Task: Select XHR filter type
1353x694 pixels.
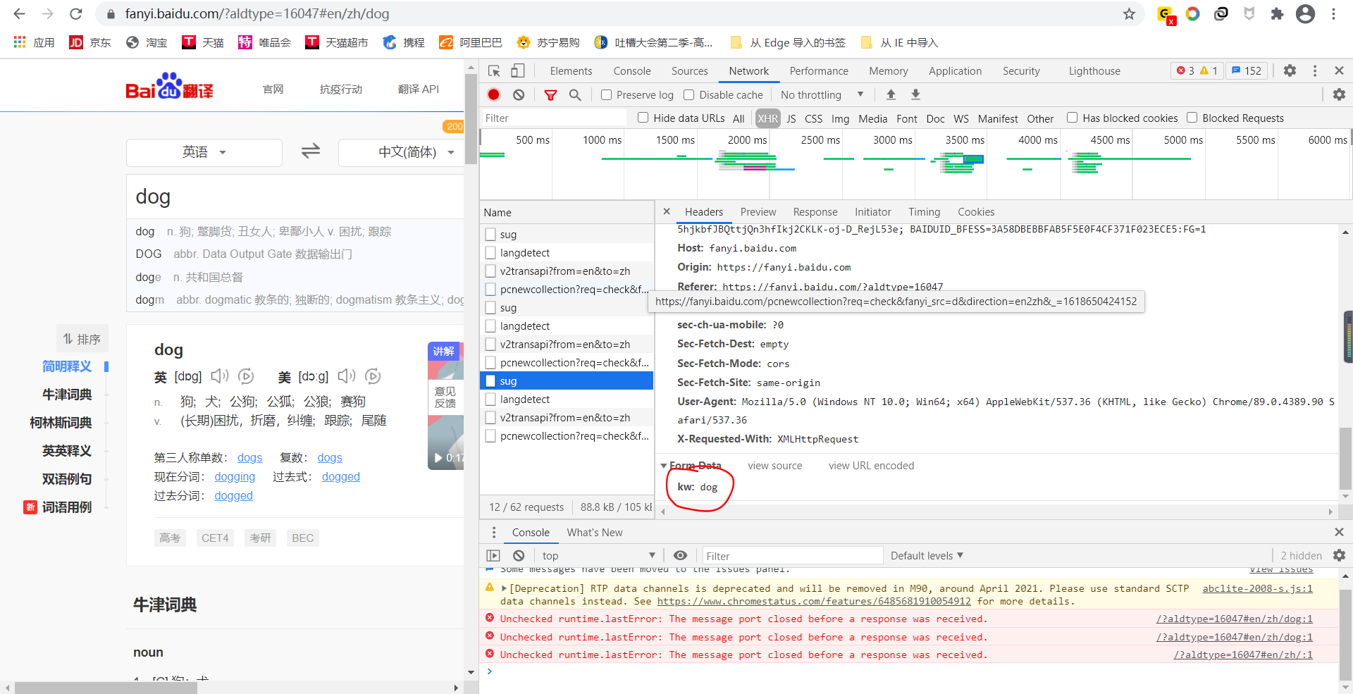Action: tap(767, 118)
